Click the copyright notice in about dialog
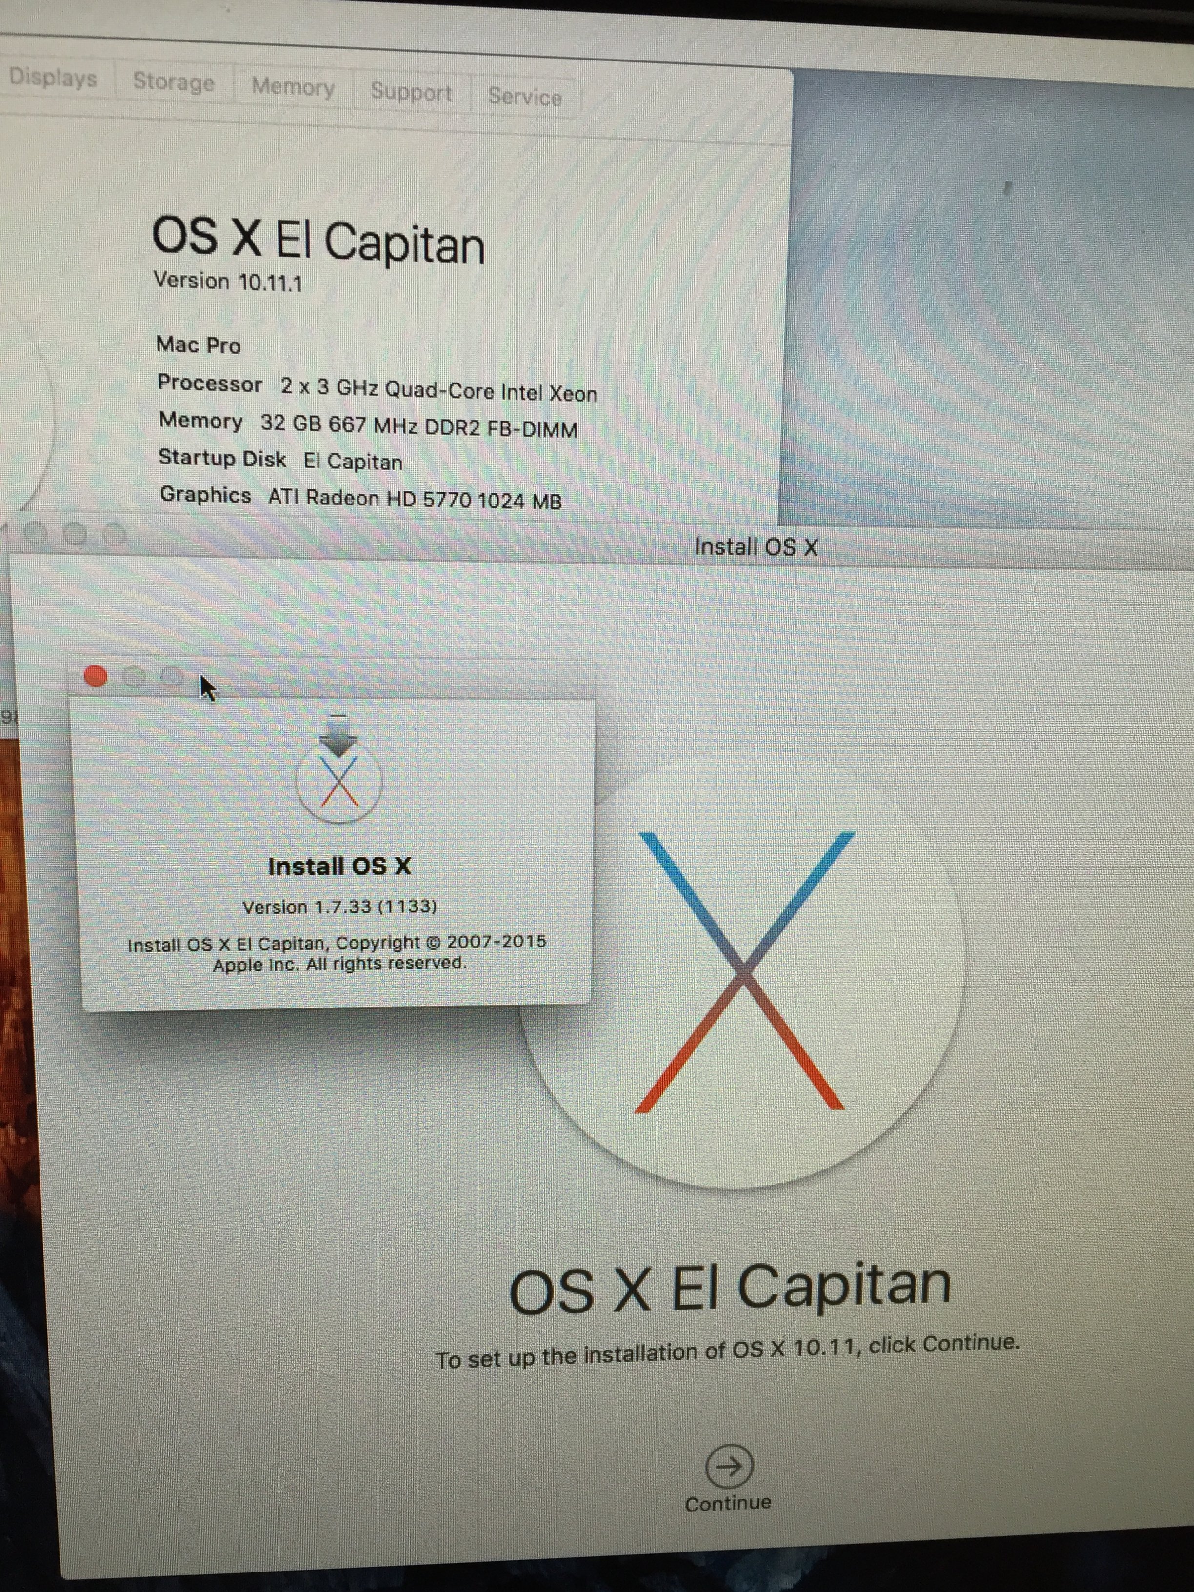The image size is (1194, 1592). pyautogui.click(x=338, y=953)
